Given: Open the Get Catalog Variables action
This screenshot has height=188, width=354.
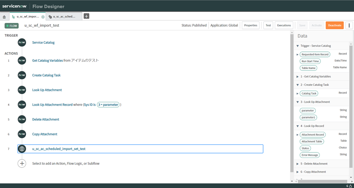Looking at the screenshot, I should click(47, 61).
